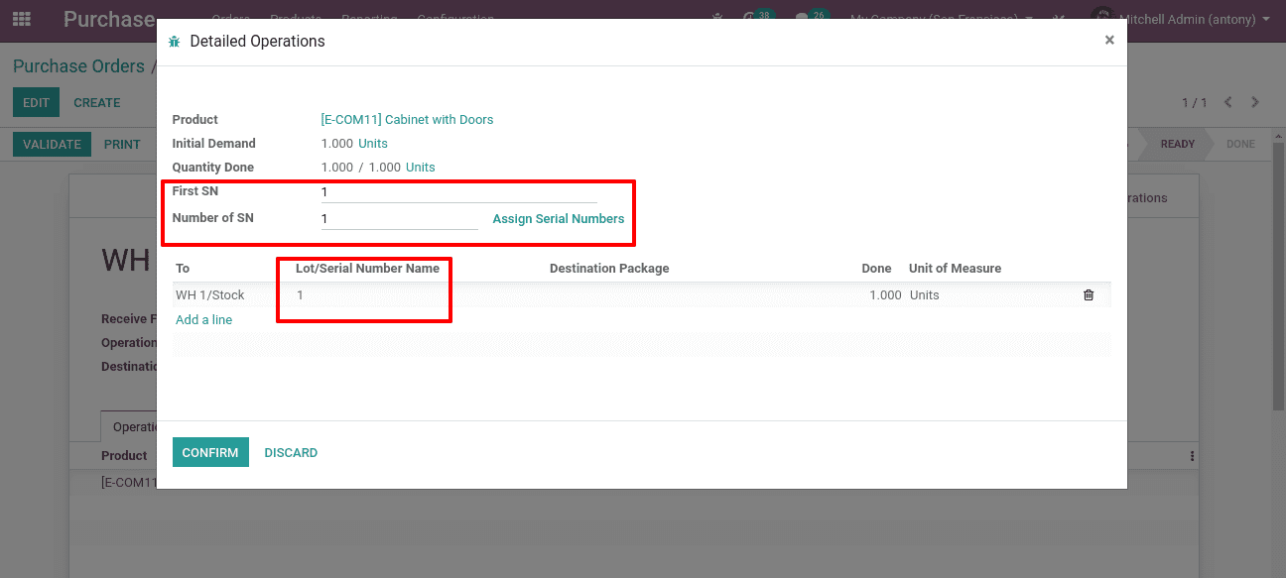Click the Done quantity cell 1.000
This screenshot has height=578, width=1286.
(x=885, y=295)
